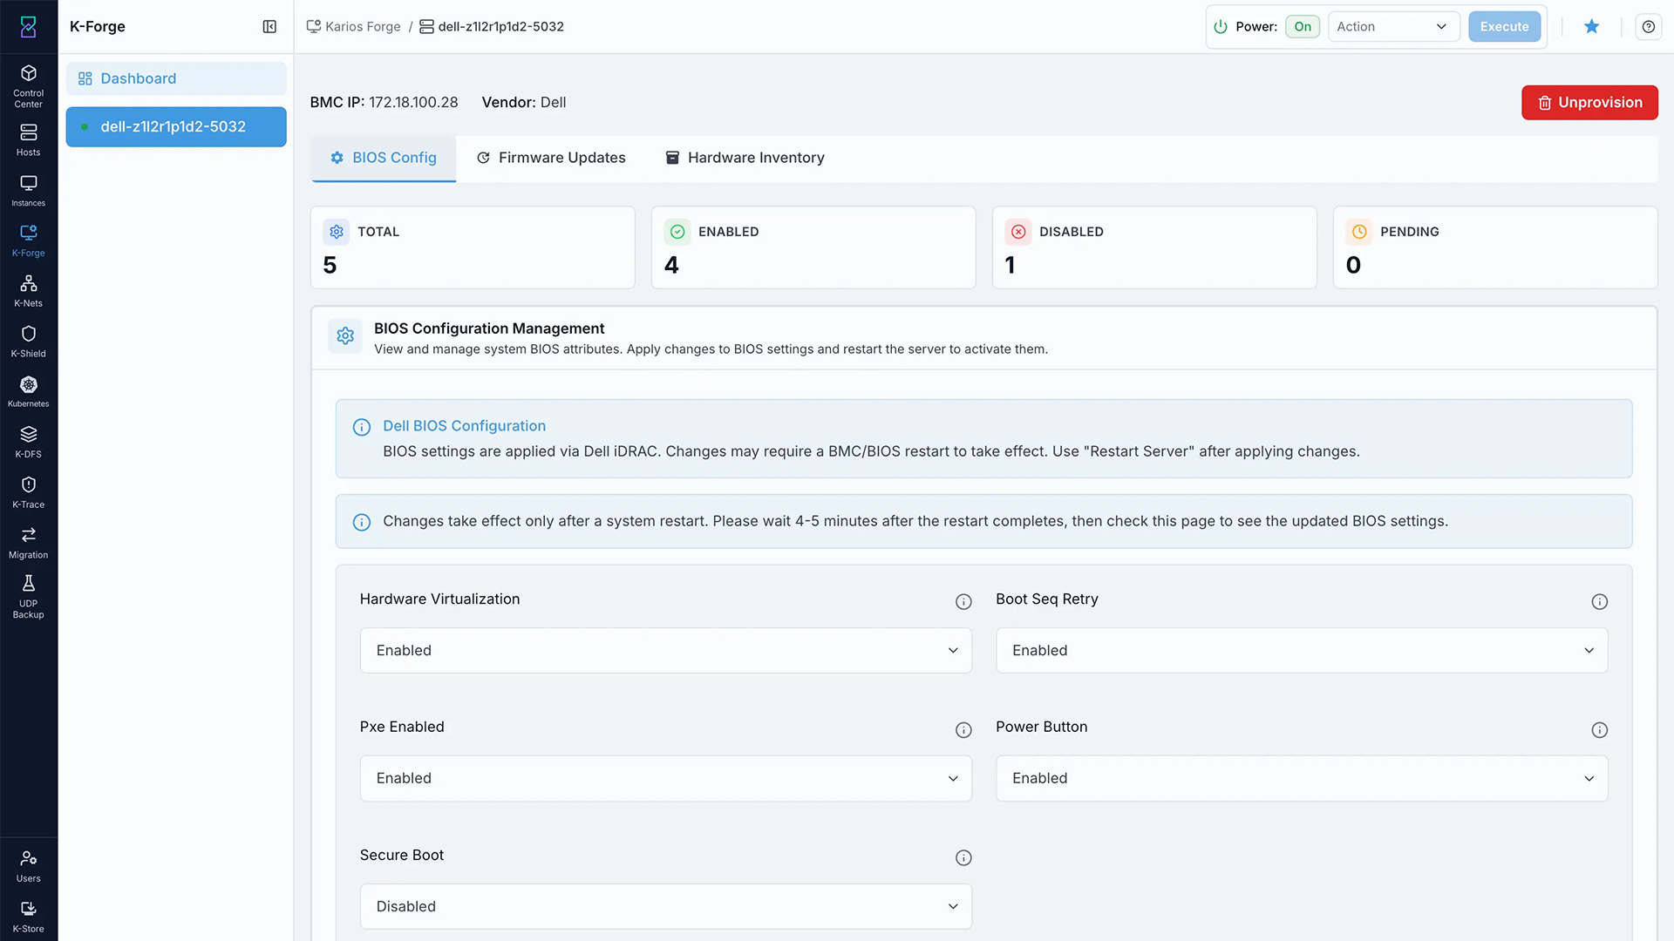Image resolution: width=1674 pixels, height=941 pixels.
Task: Click the Disabled count card
Action: [x=1154, y=247]
